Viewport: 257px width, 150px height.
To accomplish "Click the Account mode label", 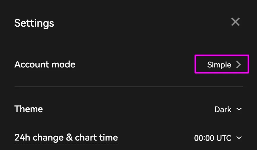I will [x=45, y=64].
